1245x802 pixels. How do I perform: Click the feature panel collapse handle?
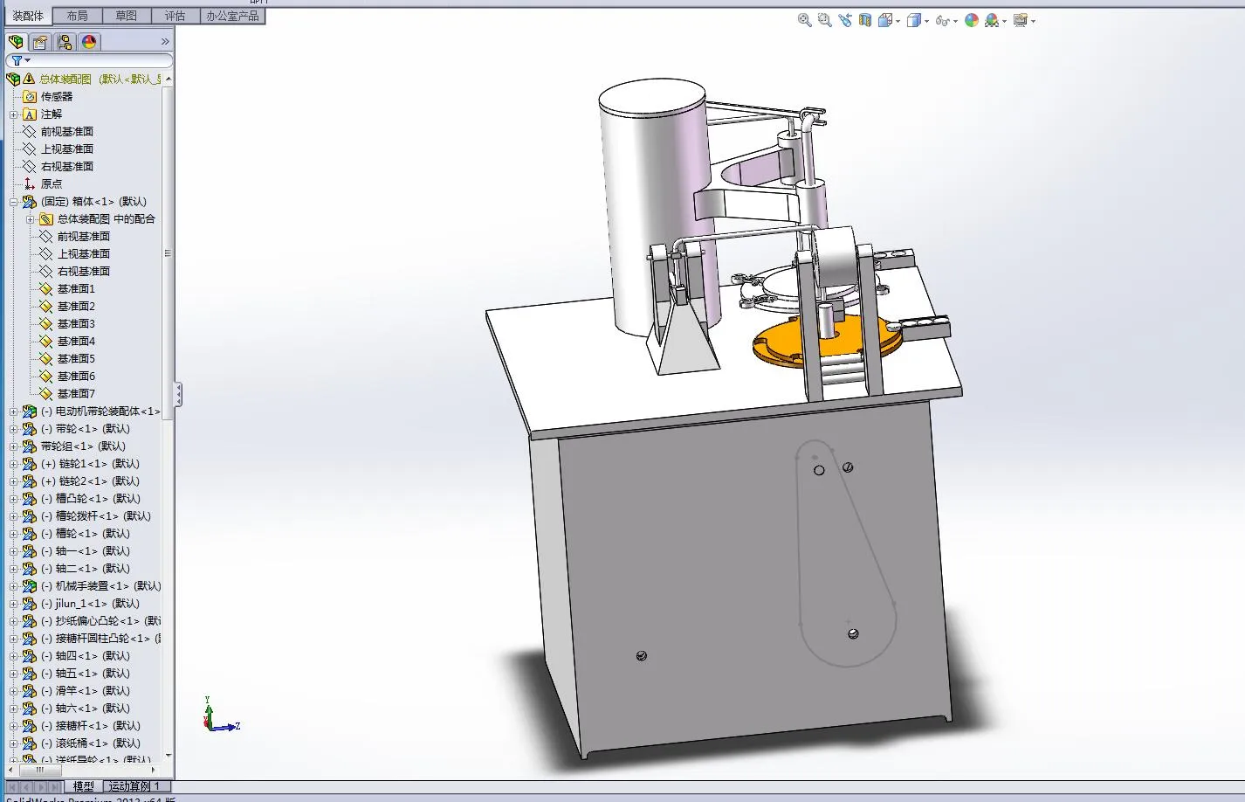[x=178, y=394]
